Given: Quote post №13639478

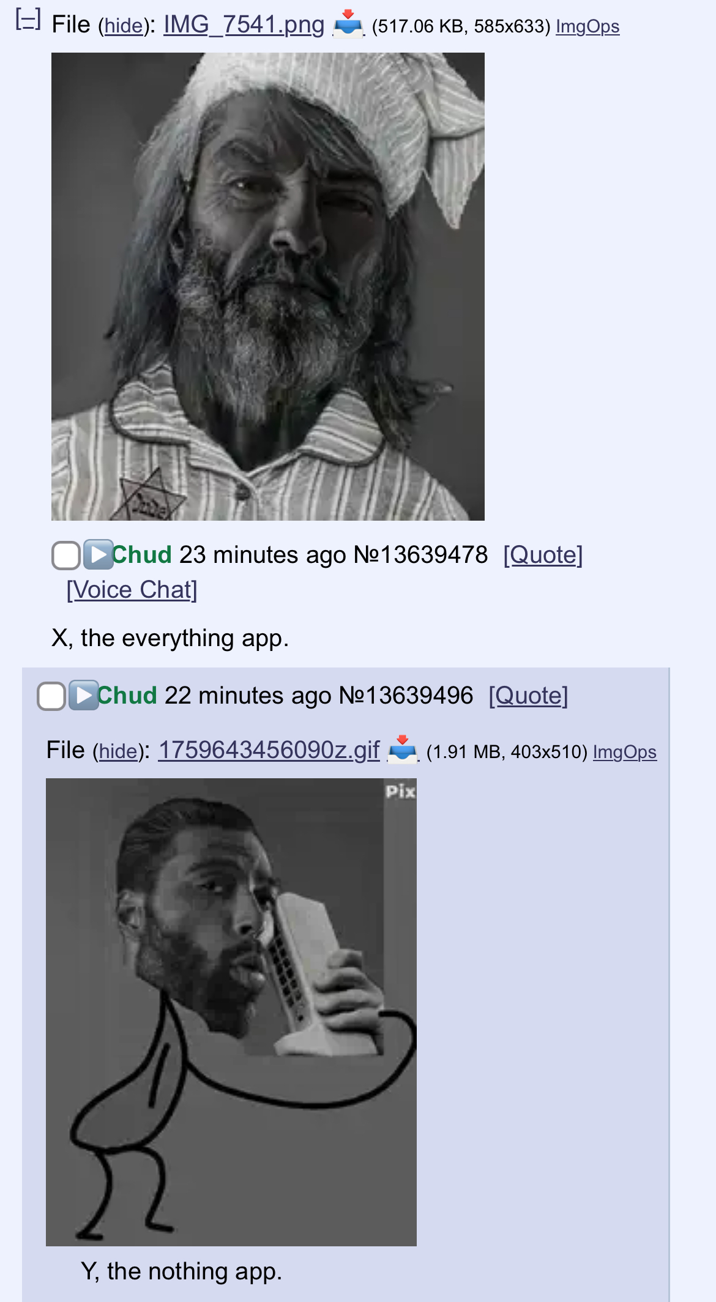Looking at the screenshot, I should 543,555.
